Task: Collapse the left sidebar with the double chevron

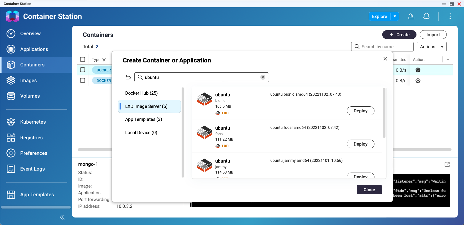Action: coord(62,217)
